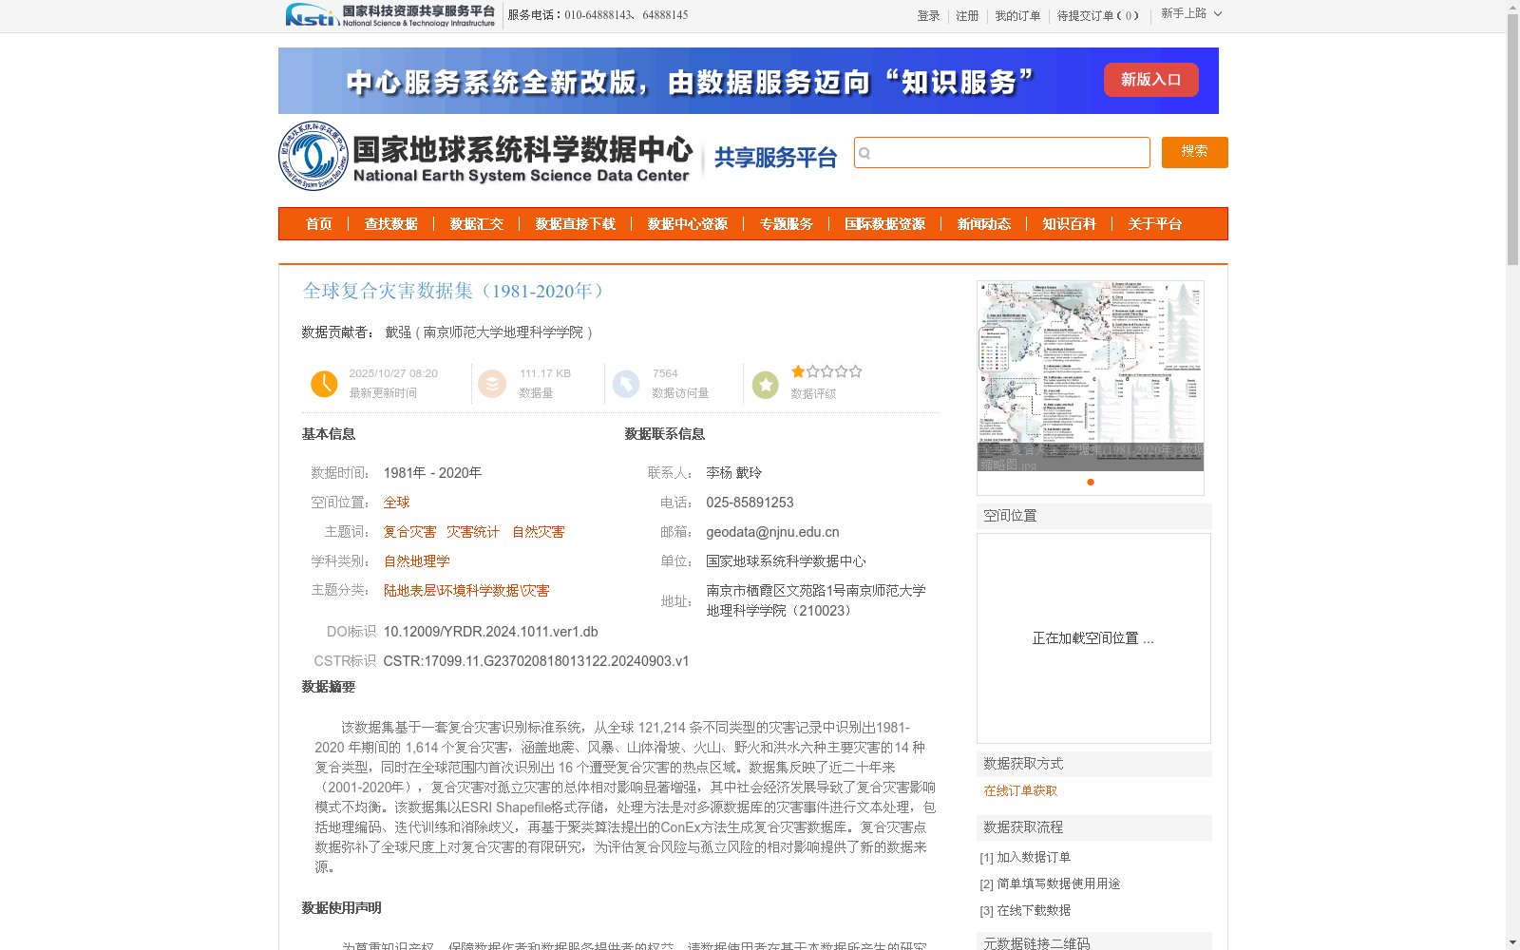Click the orange clock update-time icon

pos(324,384)
